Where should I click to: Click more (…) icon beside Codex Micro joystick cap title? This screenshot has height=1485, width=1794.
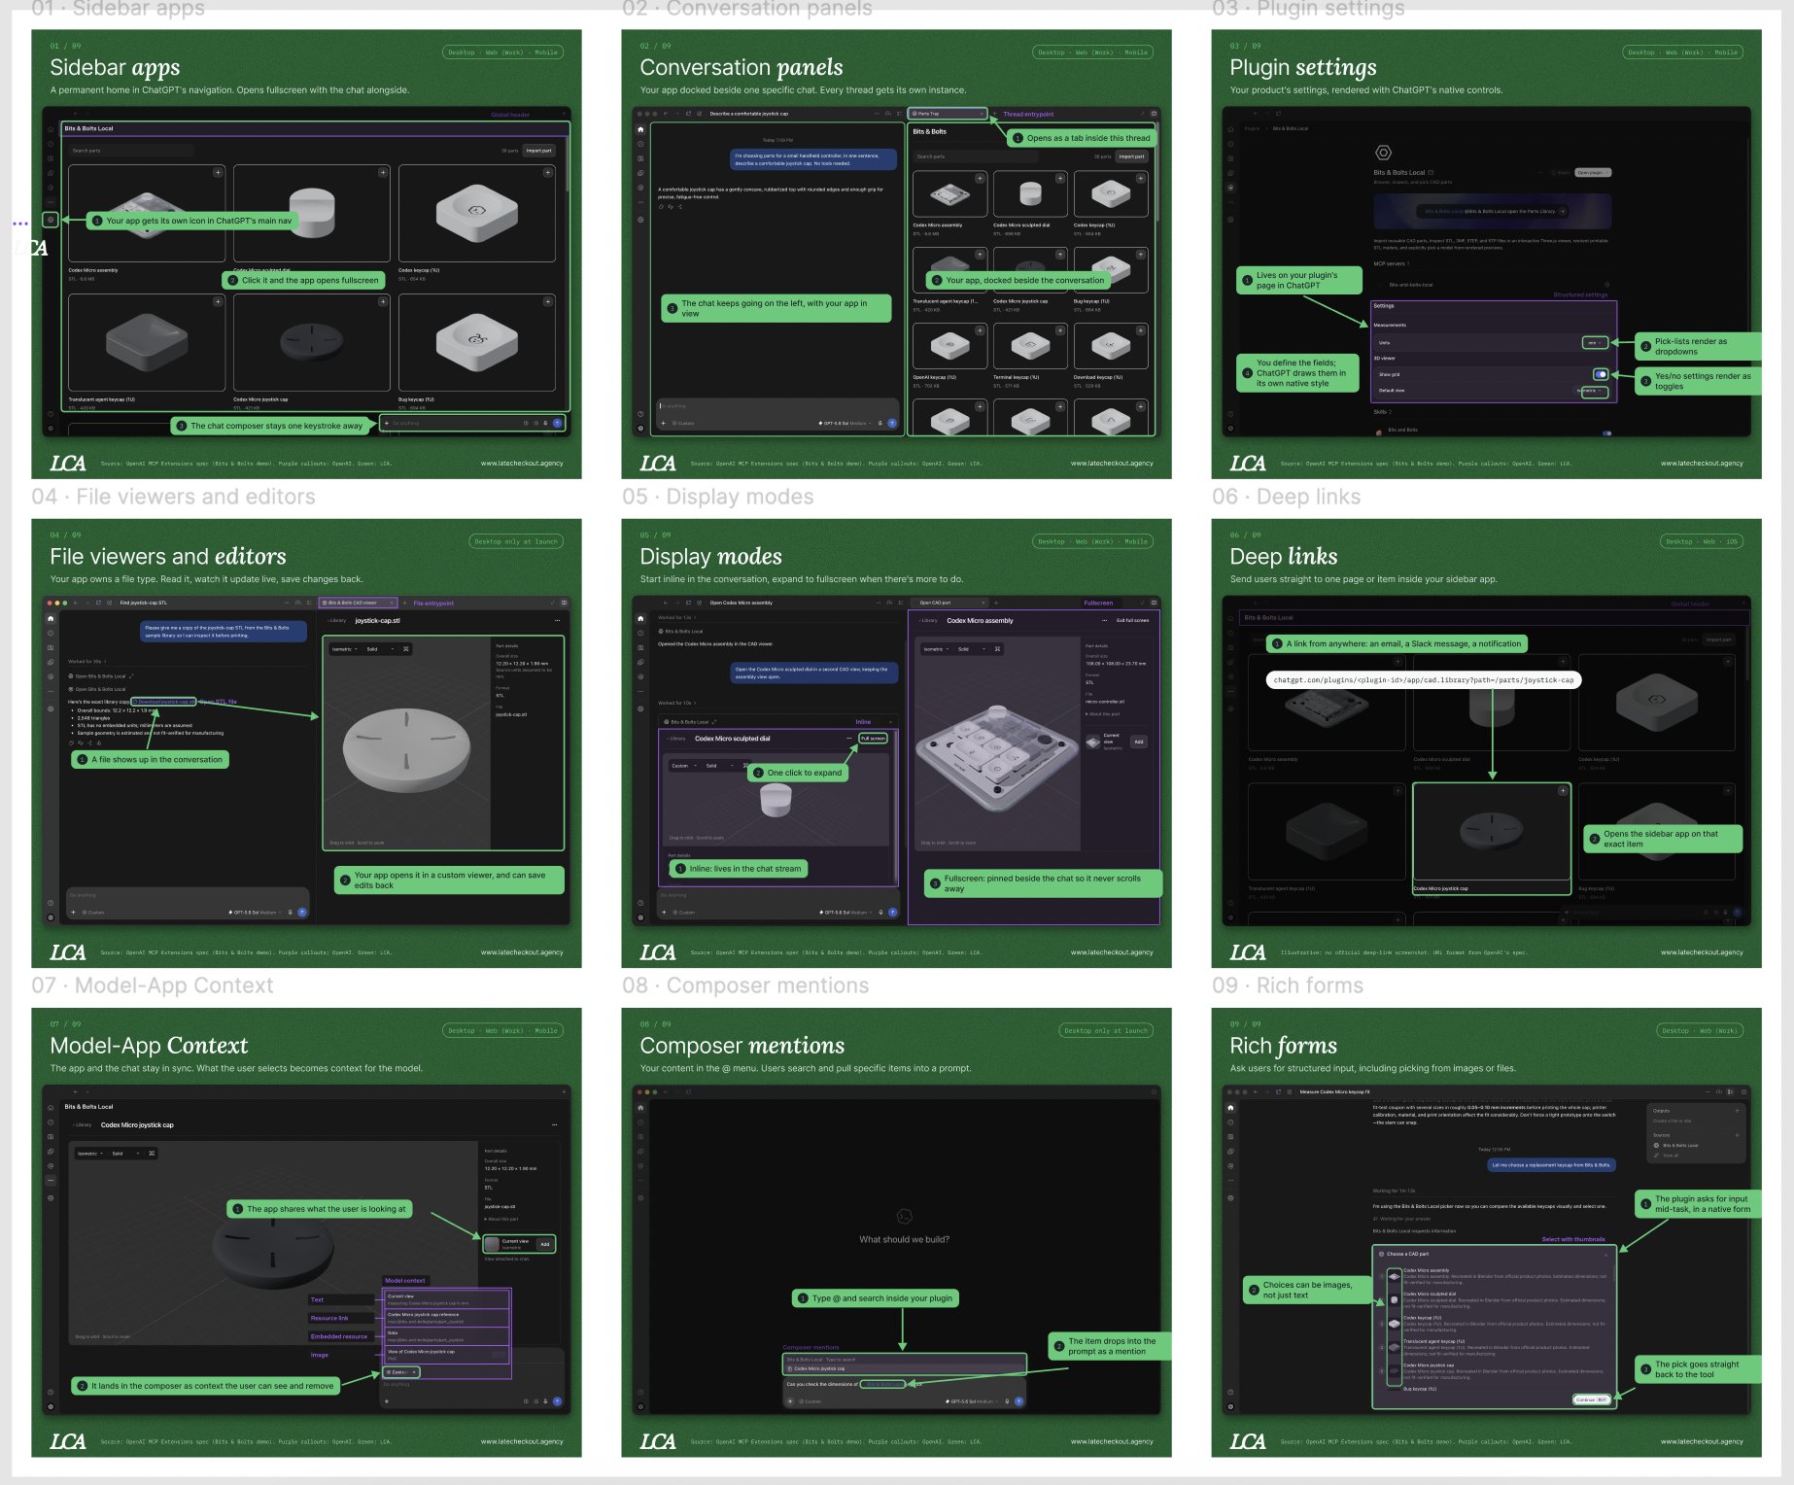(x=554, y=1124)
